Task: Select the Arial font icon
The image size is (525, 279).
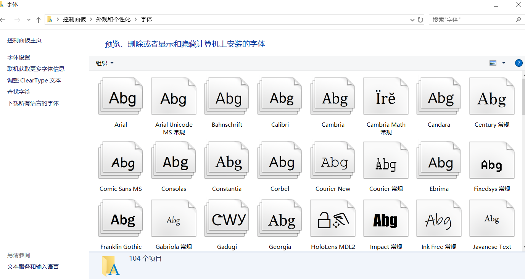Action: click(x=121, y=97)
